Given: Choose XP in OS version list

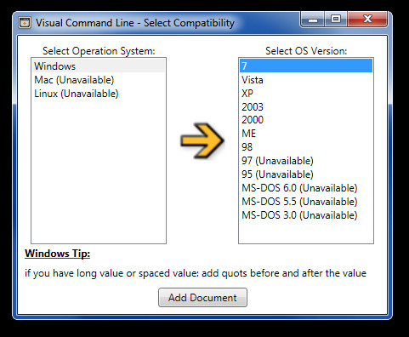Looking at the screenshot, I should [x=306, y=94].
